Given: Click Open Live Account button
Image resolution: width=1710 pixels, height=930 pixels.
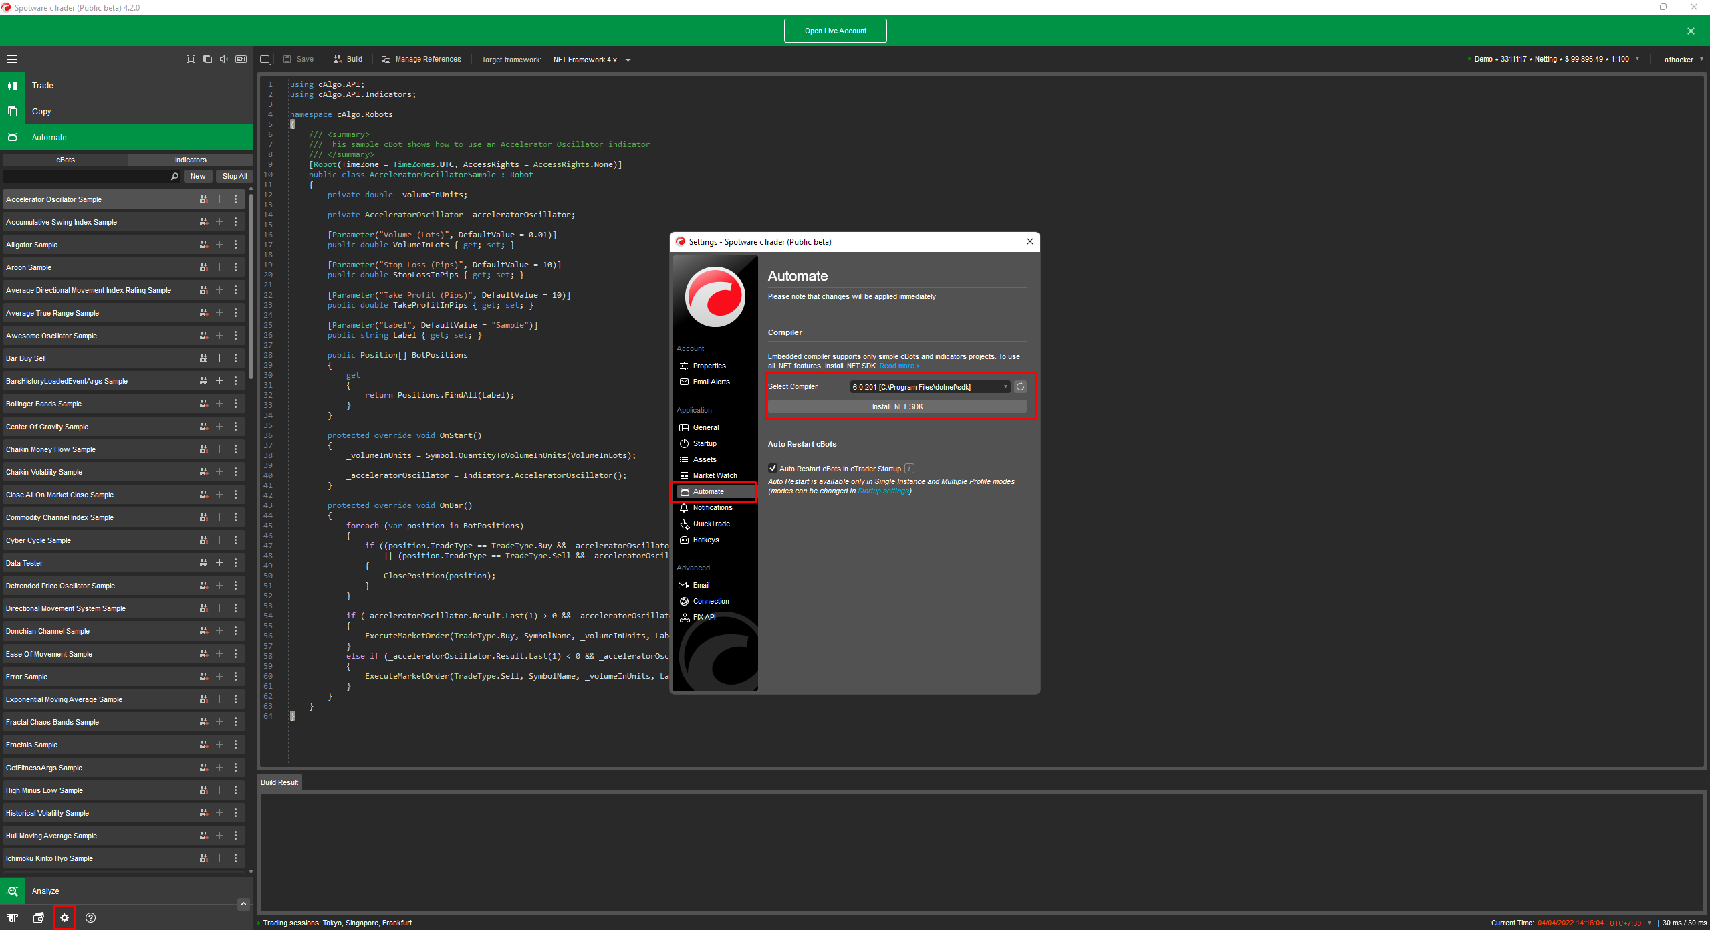Looking at the screenshot, I should [835, 31].
